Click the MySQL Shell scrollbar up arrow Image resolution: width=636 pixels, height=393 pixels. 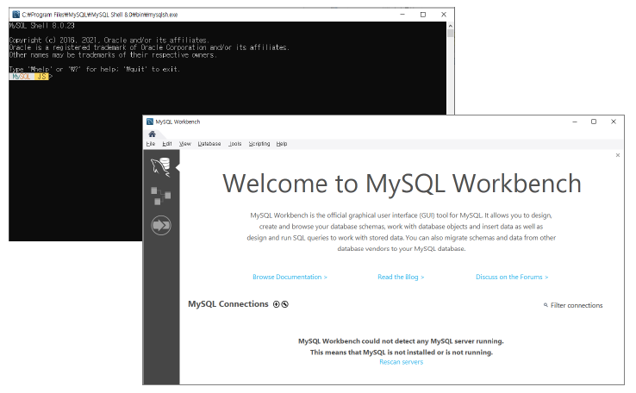tap(450, 26)
